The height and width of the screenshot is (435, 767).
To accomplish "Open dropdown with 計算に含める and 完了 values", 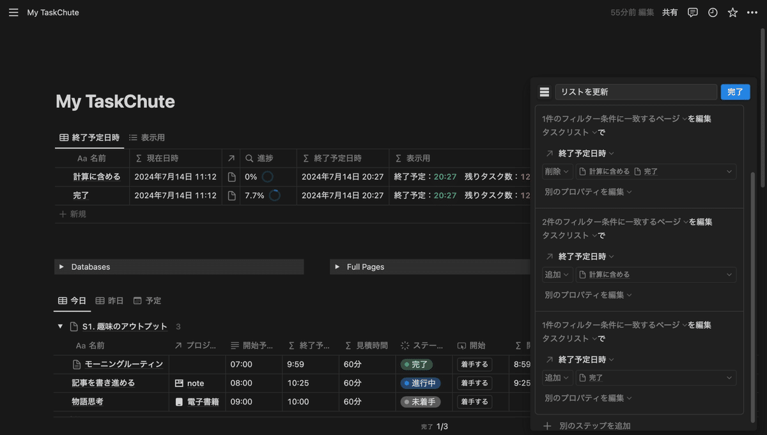I will [656, 171].
